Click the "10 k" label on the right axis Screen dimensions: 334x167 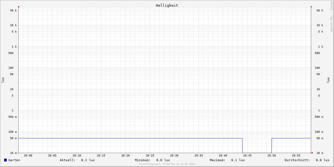click(x=320, y=25)
